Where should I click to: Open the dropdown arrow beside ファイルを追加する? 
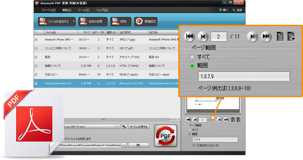[x=73, y=21]
